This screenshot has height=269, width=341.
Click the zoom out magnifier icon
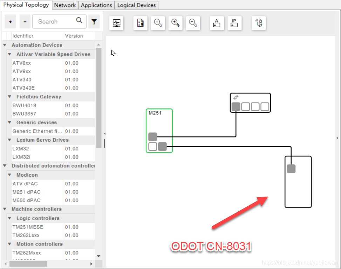193,23
